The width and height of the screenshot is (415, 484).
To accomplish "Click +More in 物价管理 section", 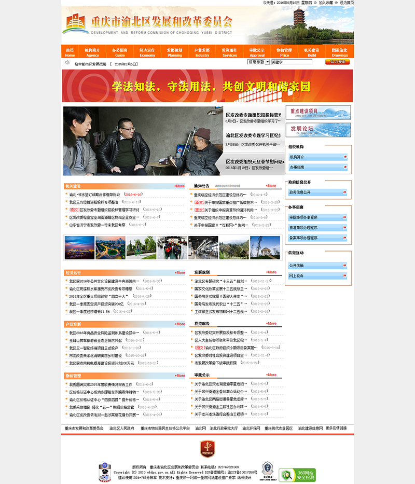I will 180,376.
